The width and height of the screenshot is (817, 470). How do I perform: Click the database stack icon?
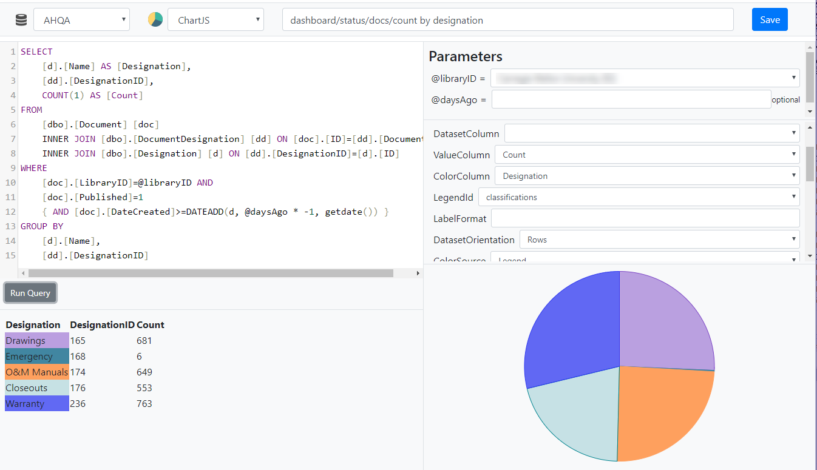click(21, 20)
